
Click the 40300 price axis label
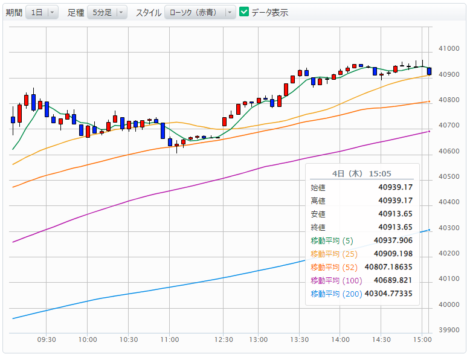point(448,228)
